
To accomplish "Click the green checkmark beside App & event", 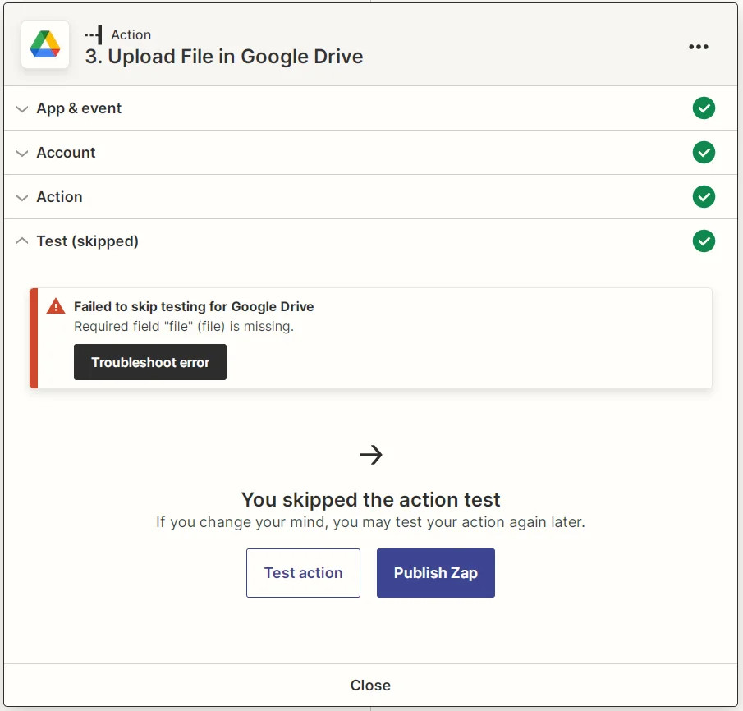I will point(704,108).
